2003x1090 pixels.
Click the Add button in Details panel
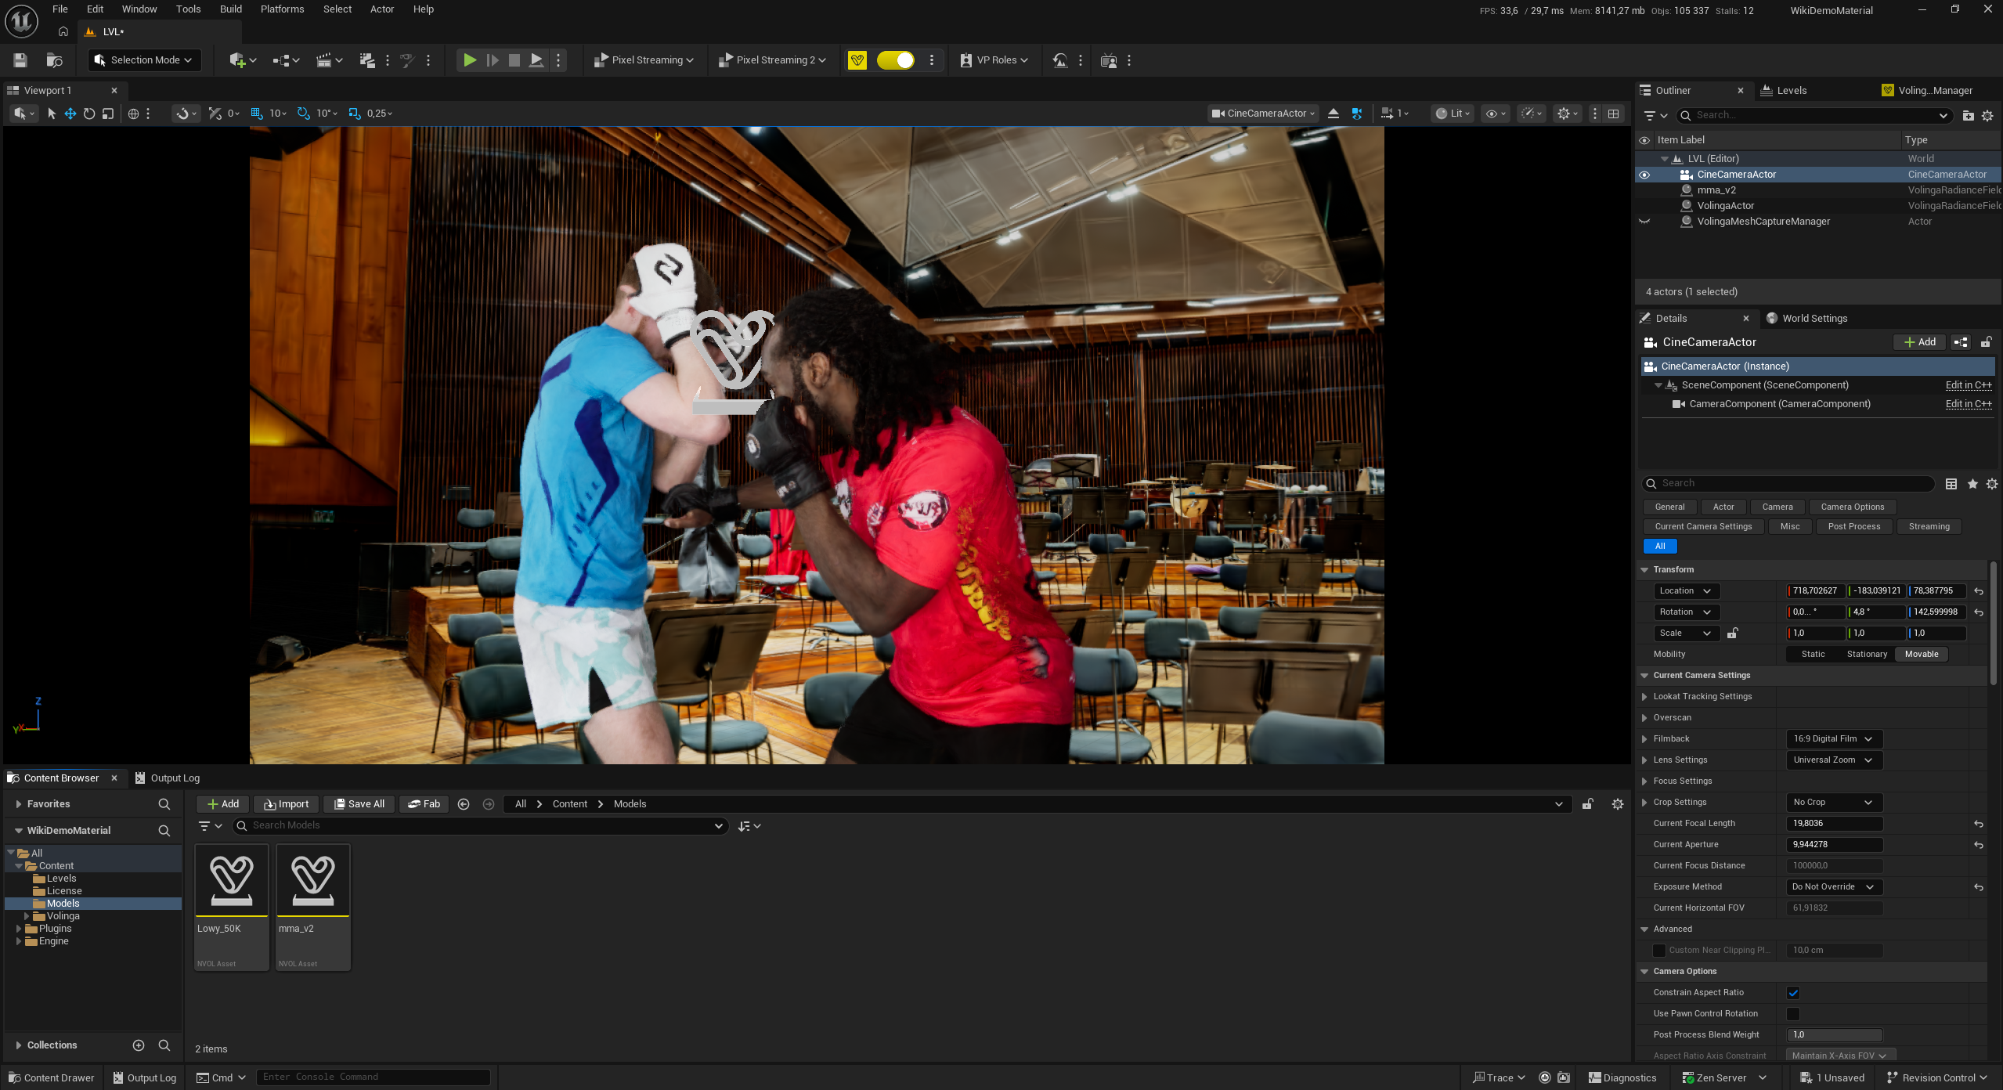coord(1919,342)
